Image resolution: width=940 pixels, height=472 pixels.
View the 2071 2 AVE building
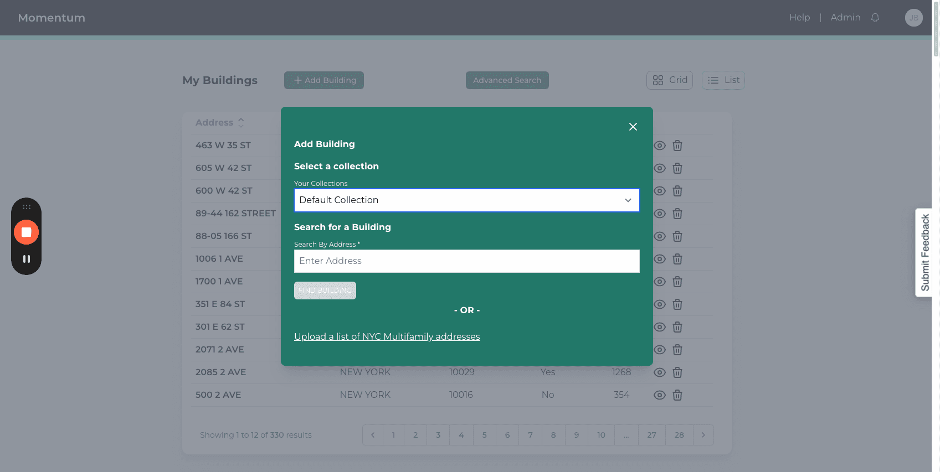(659, 350)
